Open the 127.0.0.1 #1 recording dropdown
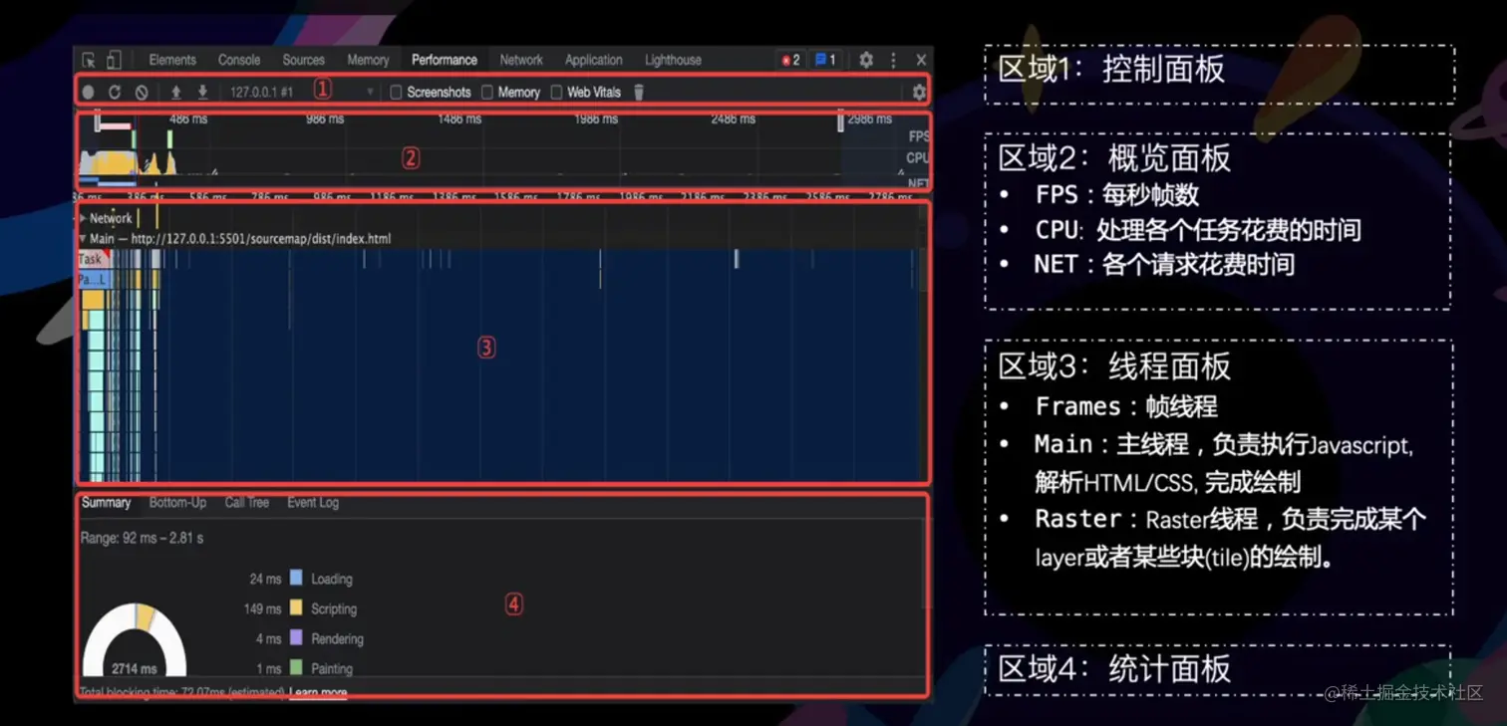The width and height of the screenshot is (1507, 726). click(x=302, y=92)
